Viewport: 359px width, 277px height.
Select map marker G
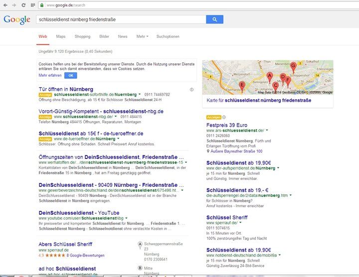tap(293, 66)
